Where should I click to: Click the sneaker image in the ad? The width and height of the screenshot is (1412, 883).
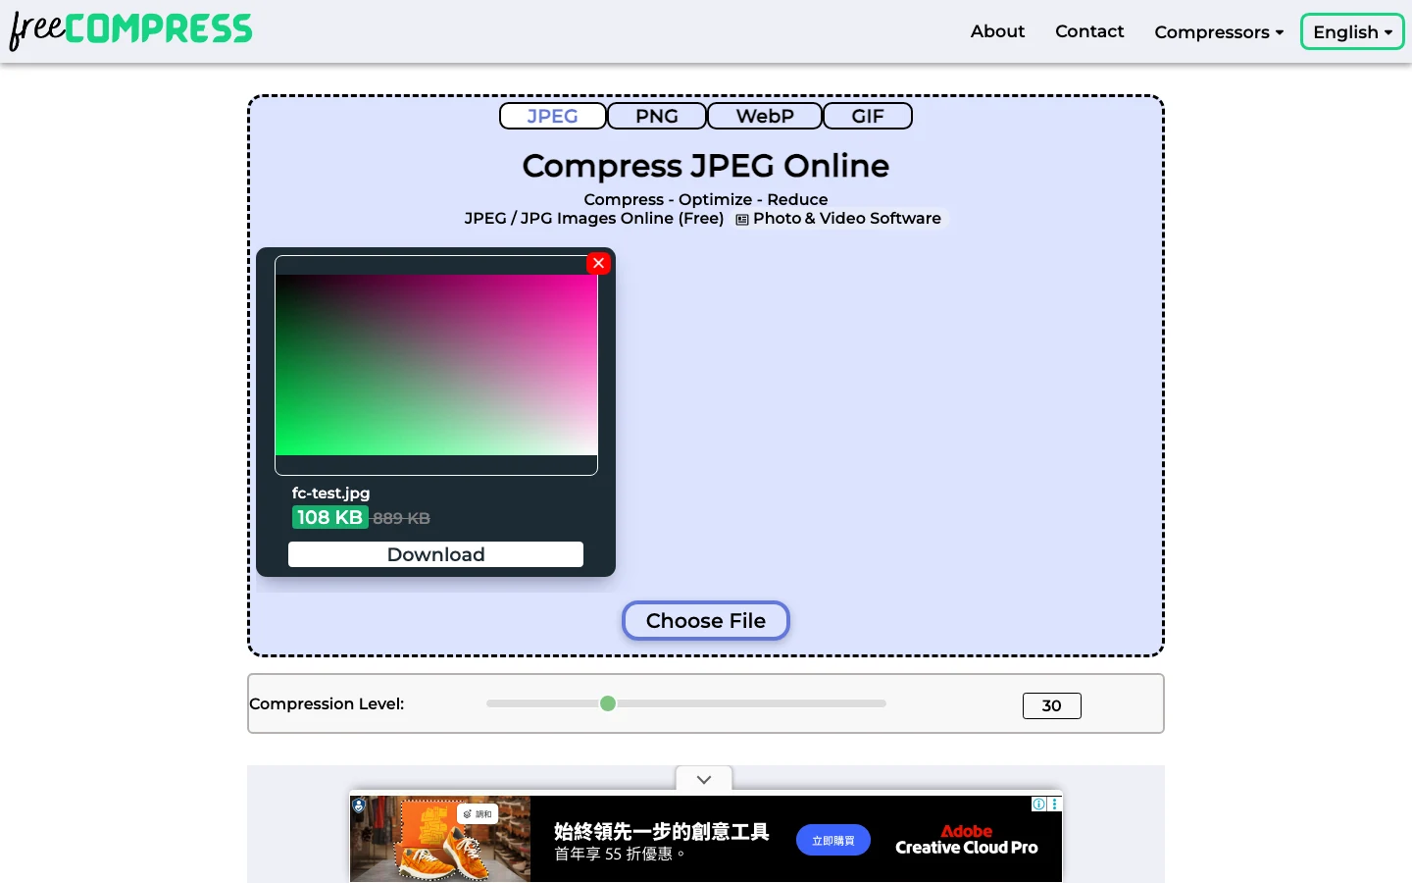tap(441, 839)
